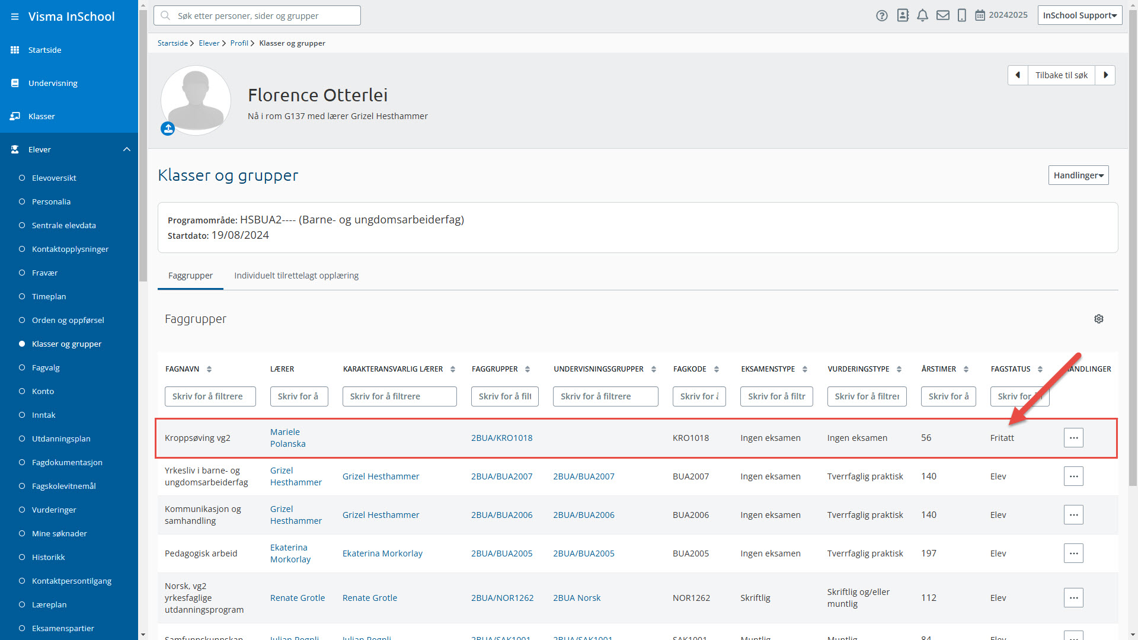Toggle sorting on Fagkode column
Image resolution: width=1138 pixels, height=640 pixels.
point(717,369)
